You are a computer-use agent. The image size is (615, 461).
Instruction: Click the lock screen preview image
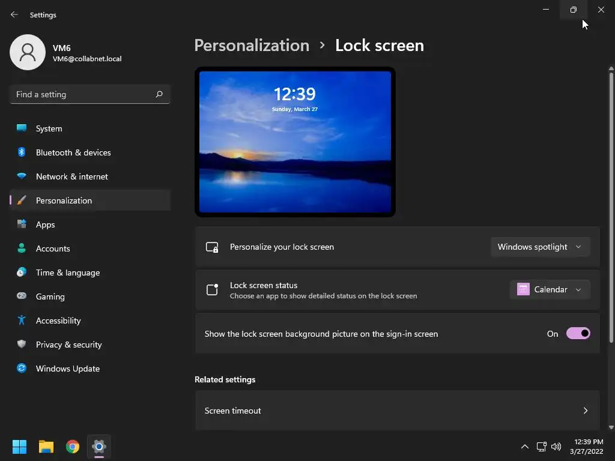[295, 142]
